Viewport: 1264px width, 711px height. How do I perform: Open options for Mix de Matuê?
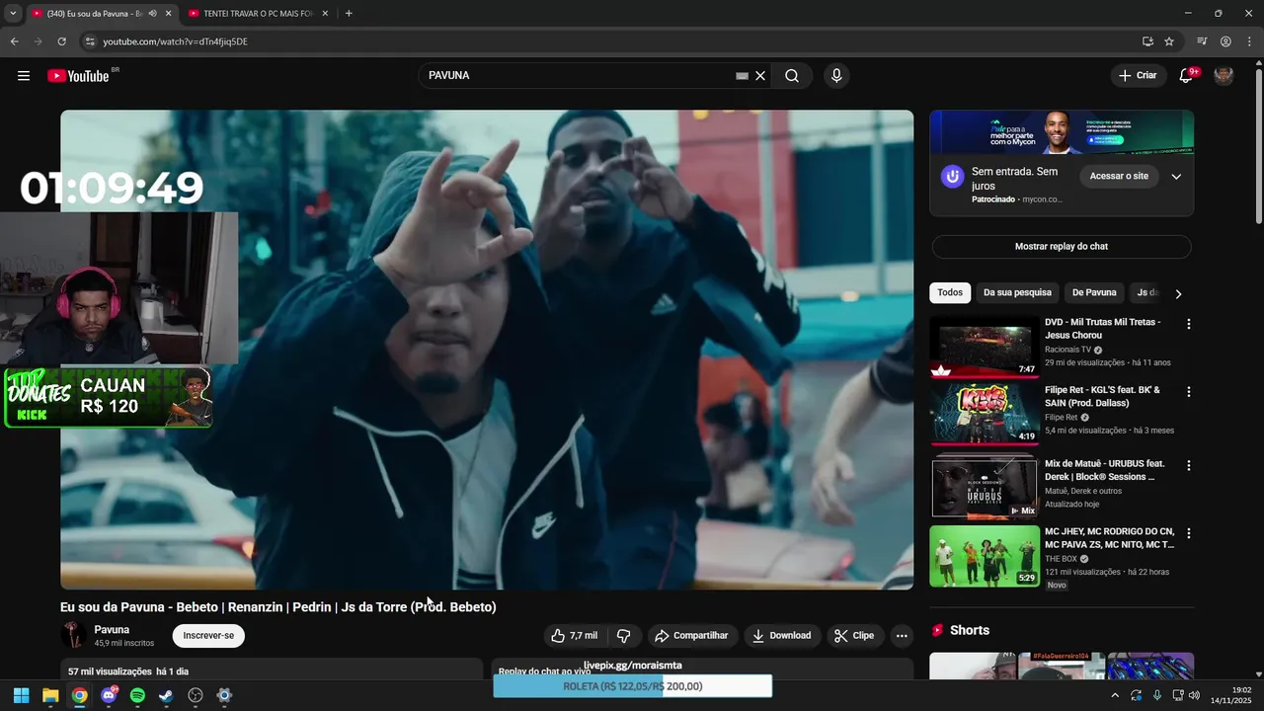click(x=1189, y=465)
